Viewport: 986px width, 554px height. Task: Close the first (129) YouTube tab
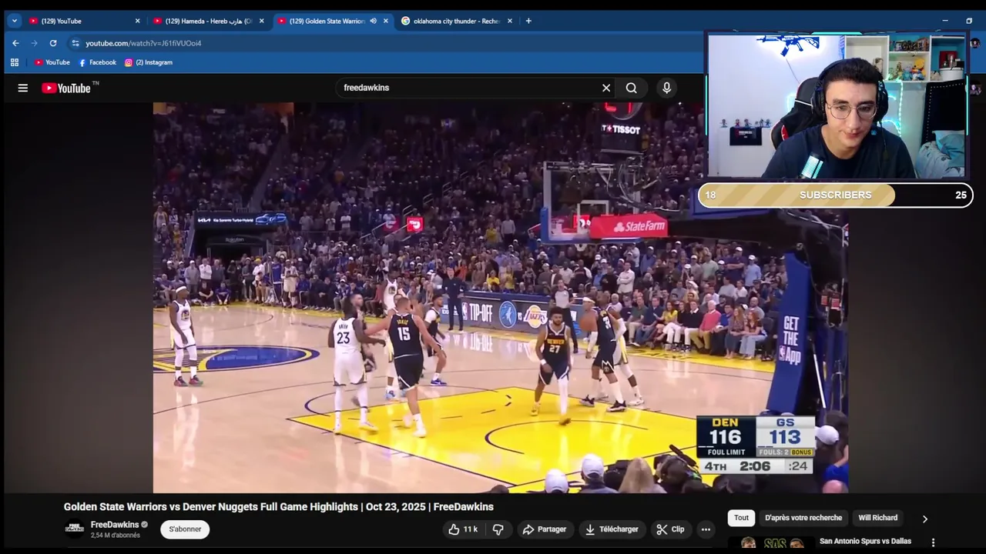coord(138,21)
